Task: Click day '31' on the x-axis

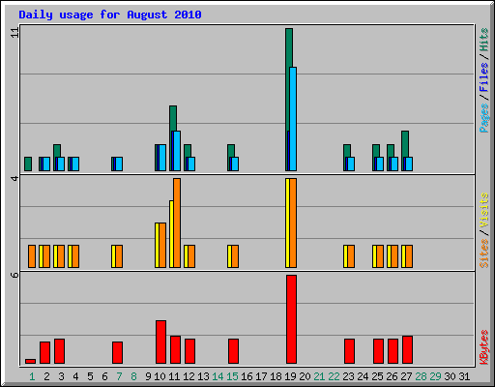Action: [464, 376]
